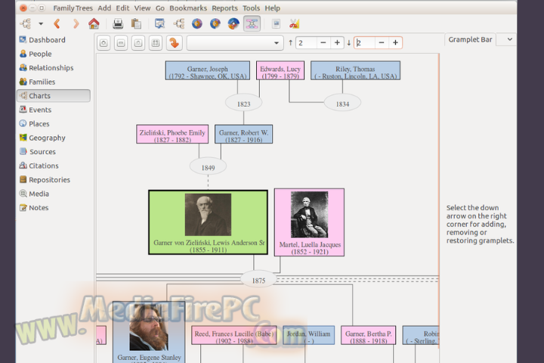
Task: Click the media reference icon in toolbar
Action: coord(277,23)
